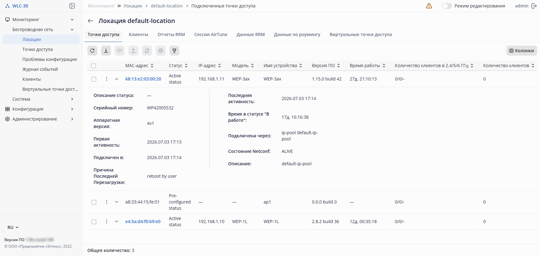Click the two-arrow sync icon in the toolbar
540x256 pixels.
(147, 51)
